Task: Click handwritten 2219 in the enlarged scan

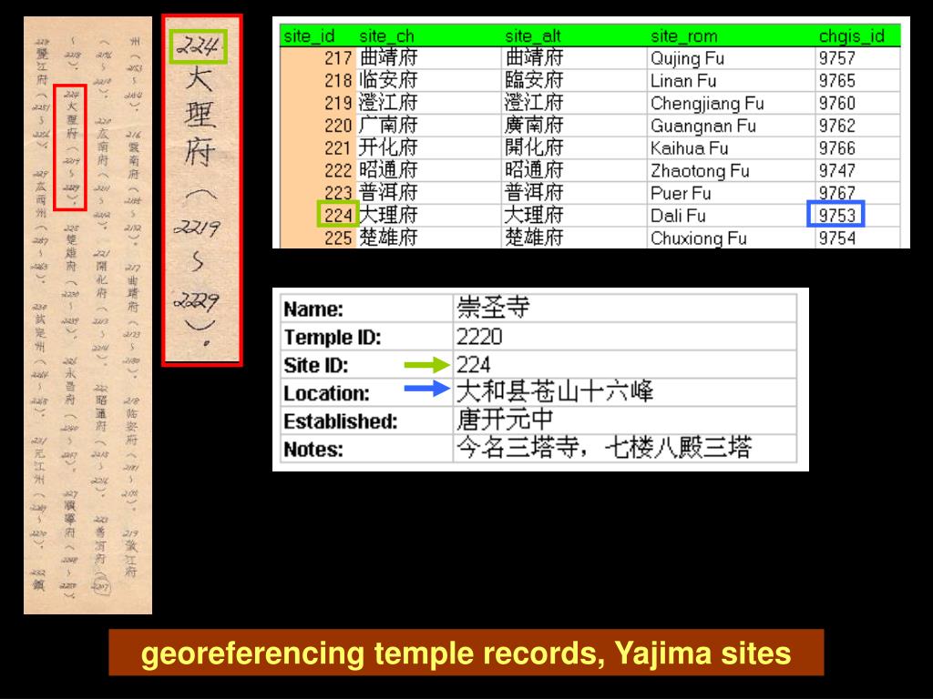Action: [x=197, y=228]
